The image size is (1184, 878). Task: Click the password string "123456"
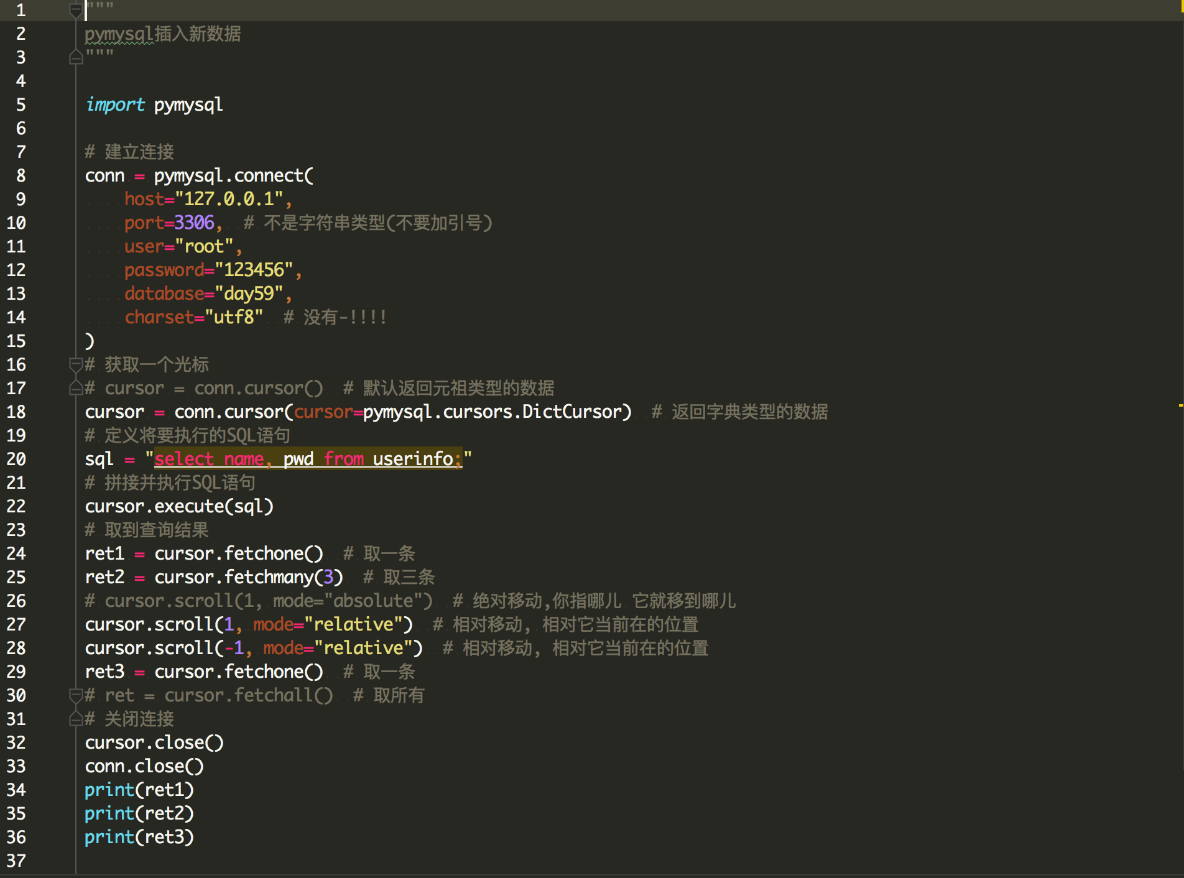(x=254, y=270)
